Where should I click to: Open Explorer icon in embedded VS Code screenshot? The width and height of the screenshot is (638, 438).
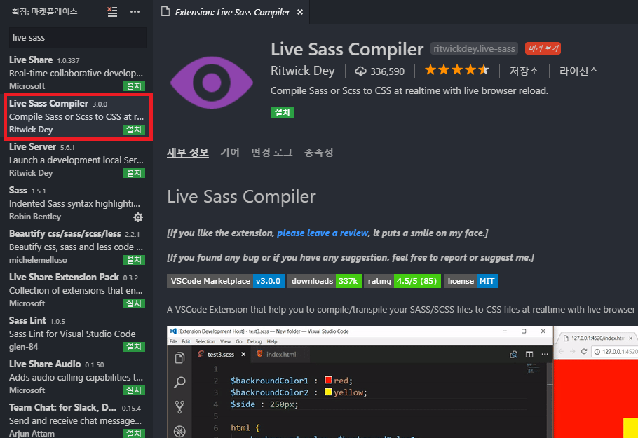point(179,358)
